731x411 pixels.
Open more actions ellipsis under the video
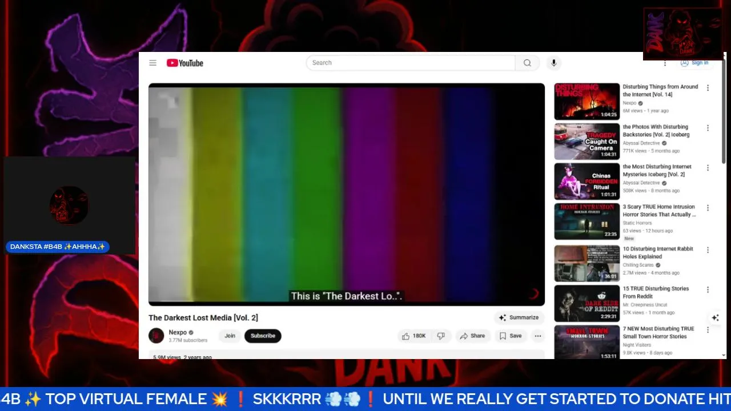[537, 336]
